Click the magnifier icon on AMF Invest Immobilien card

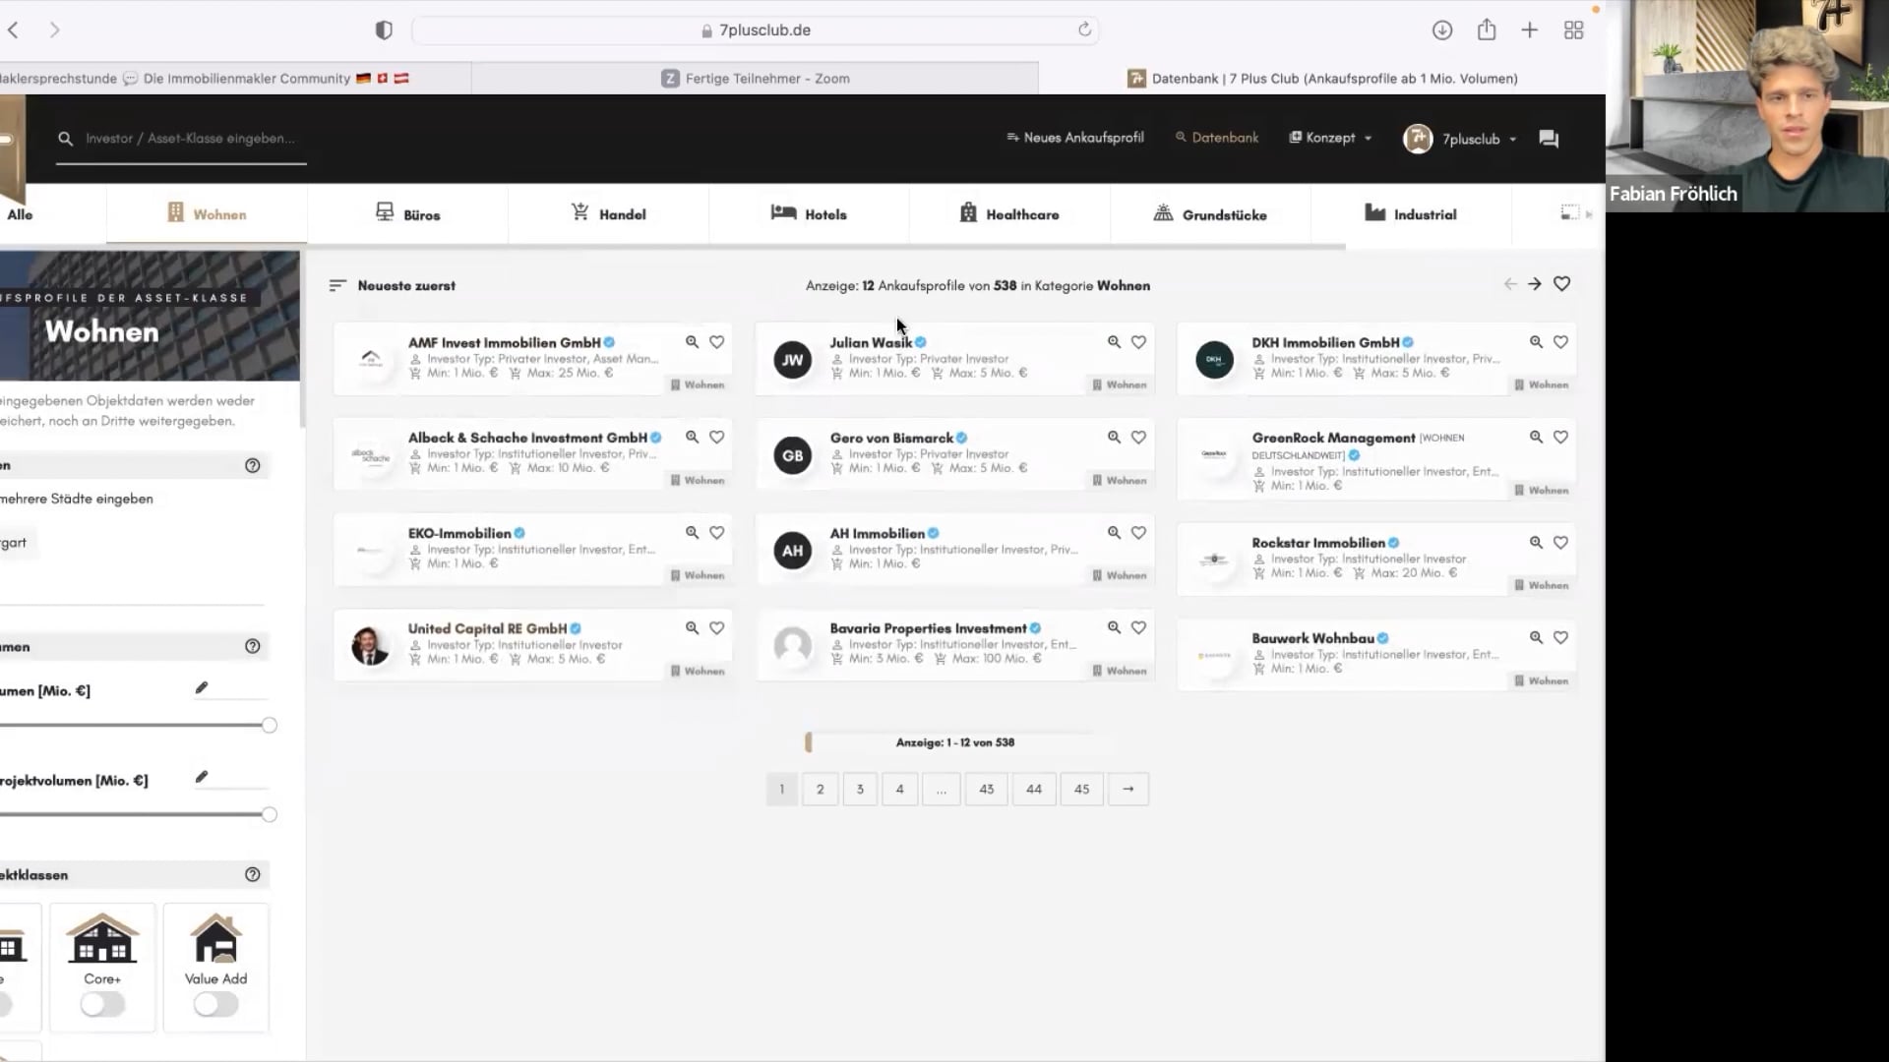(x=692, y=342)
